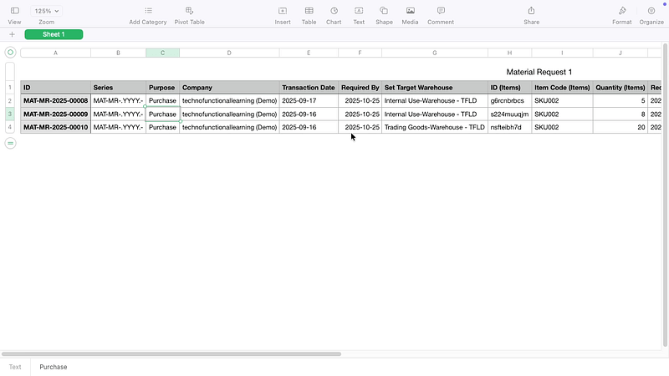This screenshot has width=669, height=376.
Task: Expand the 125% Zoom dropdown
Action: (x=47, y=11)
